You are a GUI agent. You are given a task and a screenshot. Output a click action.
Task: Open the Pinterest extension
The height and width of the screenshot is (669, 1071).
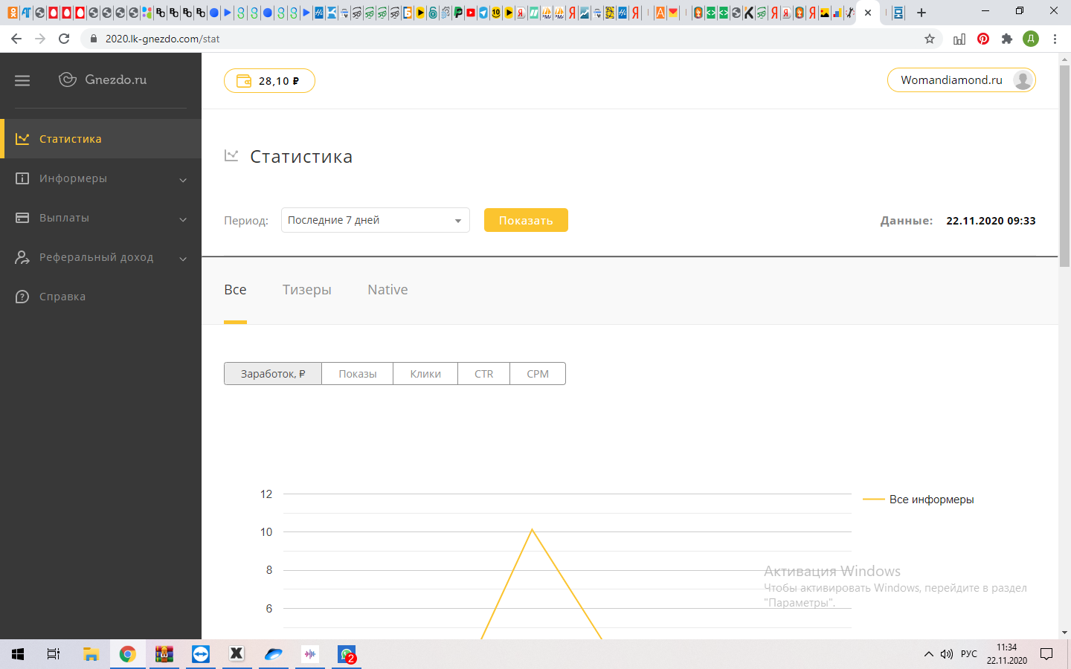[x=983, y=39]
